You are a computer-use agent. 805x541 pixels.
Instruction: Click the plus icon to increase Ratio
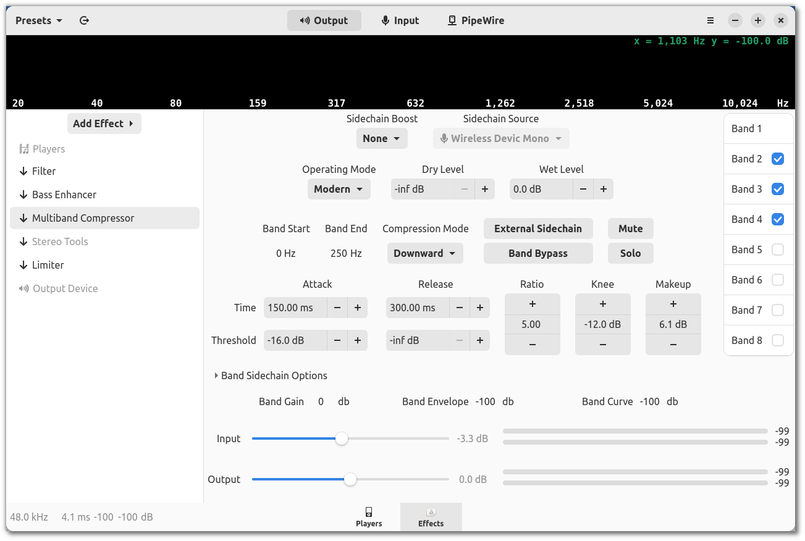tap(532, 304)
